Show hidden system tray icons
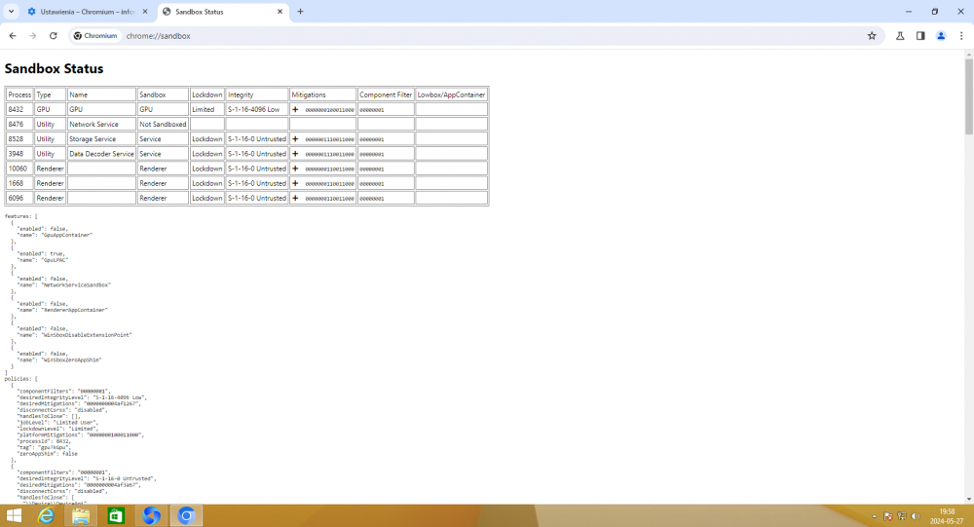 click(874, 516)
